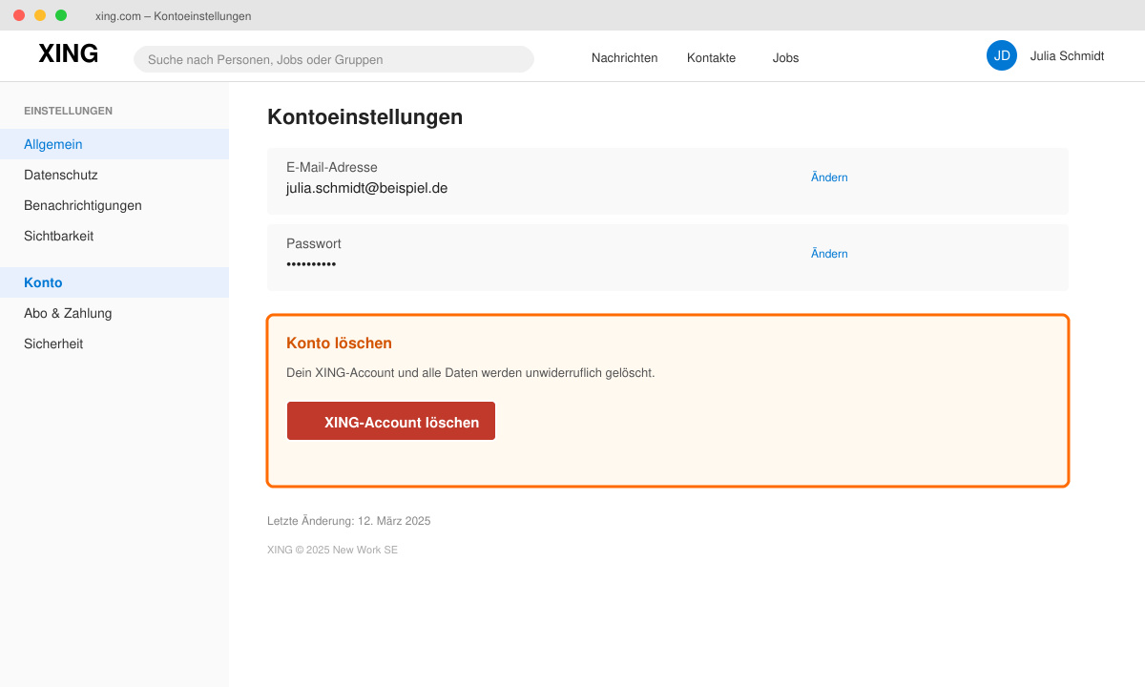Click the E-Mail-Adresse label
This screenshot has width=1145, height=687.
pyautogui.click(x=331, y=168)
